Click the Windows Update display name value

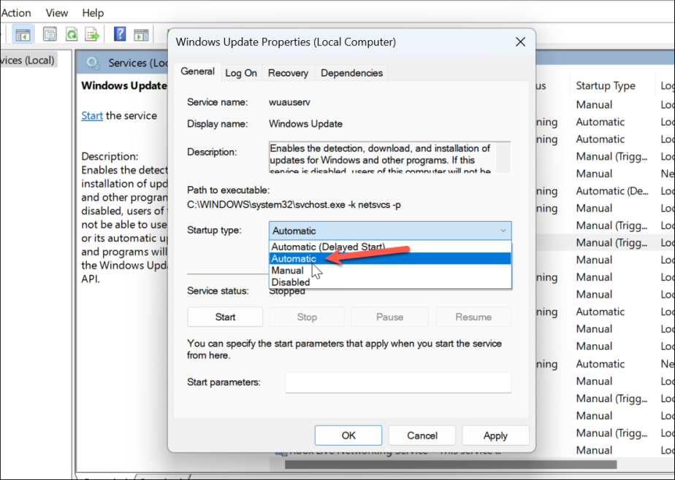pyautogui.click(x=305, y=124)
